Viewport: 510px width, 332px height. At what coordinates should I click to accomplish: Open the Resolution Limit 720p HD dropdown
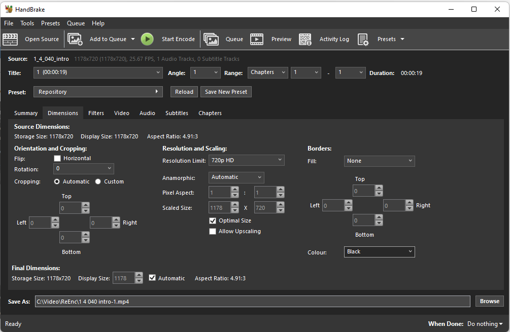[x=246, y=160]
